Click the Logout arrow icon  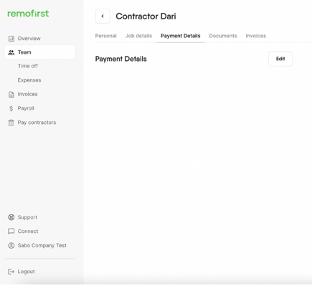click(11, 272)
